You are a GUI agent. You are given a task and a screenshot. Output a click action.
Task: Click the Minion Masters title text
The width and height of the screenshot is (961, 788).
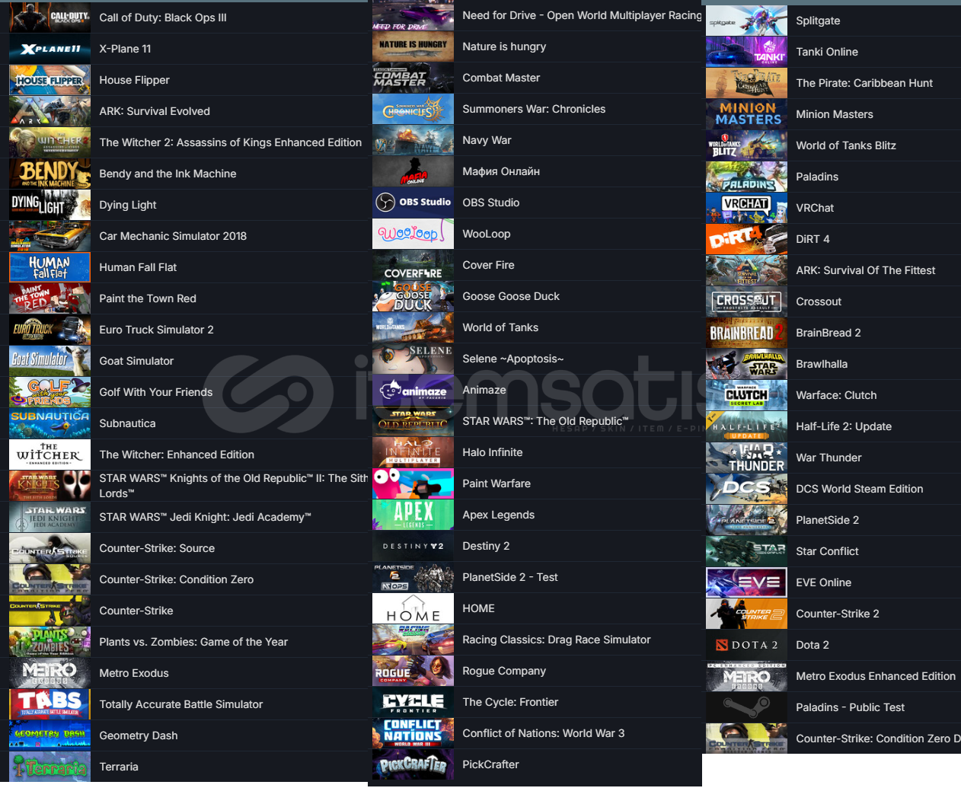coord(835,114)
